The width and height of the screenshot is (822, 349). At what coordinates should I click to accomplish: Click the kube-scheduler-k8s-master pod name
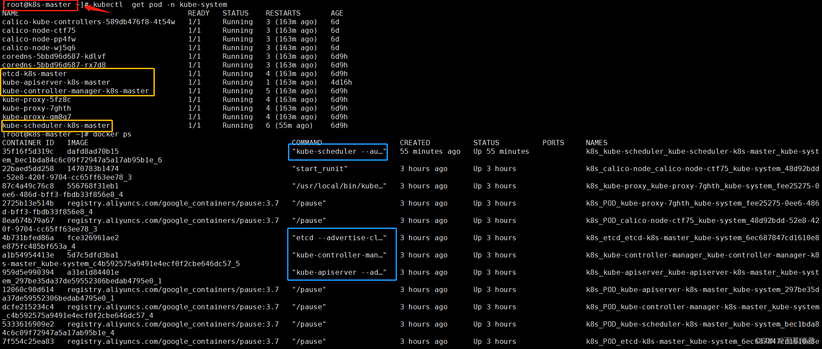click(x=56, y=126)
